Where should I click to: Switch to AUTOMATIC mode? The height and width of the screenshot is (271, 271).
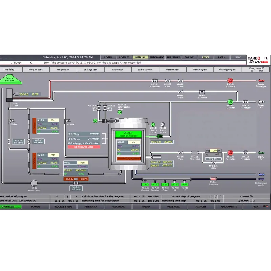pyautogui.click(x=157, y=57)
